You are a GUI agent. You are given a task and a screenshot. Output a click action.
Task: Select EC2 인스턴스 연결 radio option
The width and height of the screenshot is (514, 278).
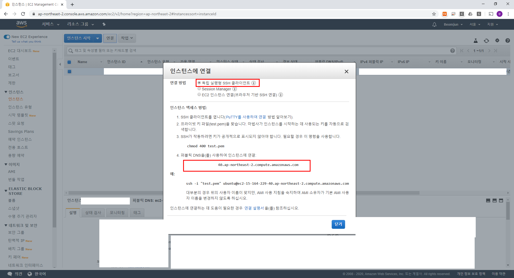click(199, 95)
